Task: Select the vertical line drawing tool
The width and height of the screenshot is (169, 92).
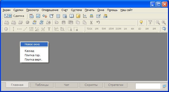Action: pos(13,29)
